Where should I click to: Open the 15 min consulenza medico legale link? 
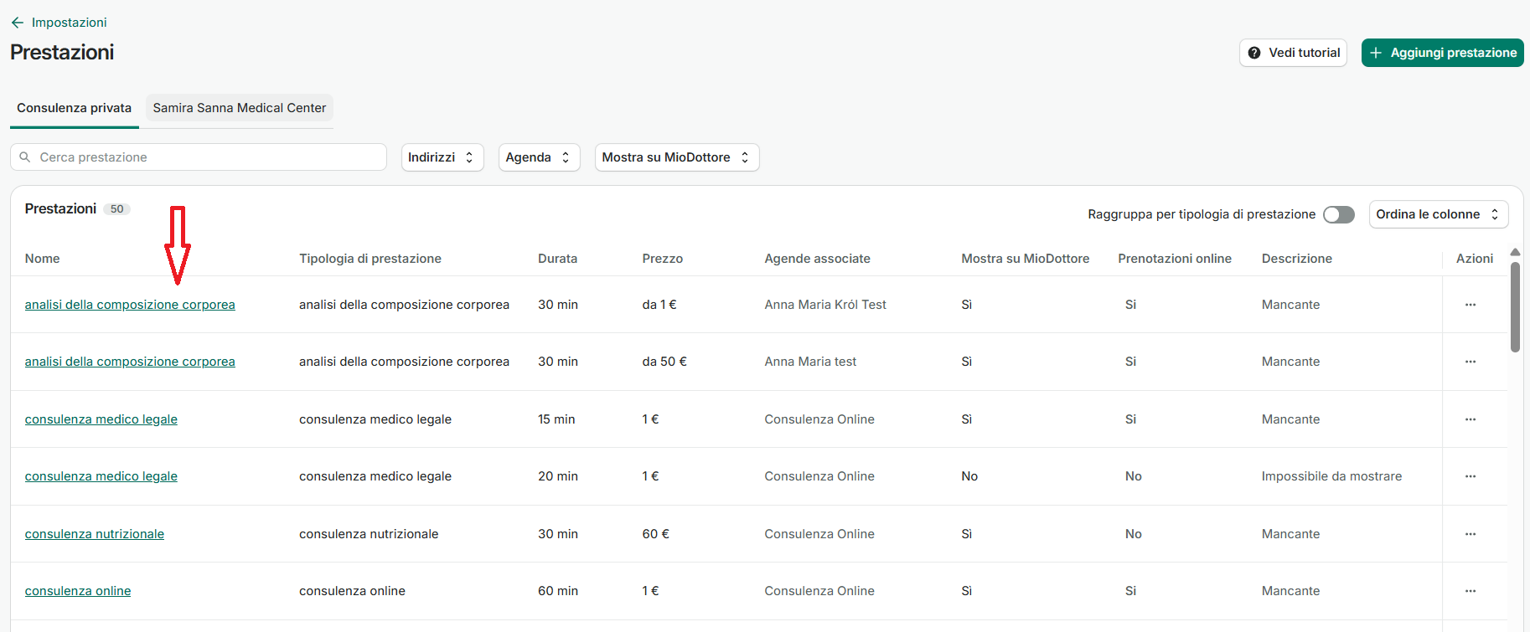point(101,419)
